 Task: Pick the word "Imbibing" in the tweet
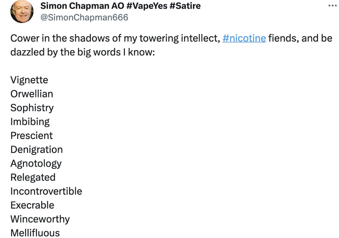coord(30,122)
